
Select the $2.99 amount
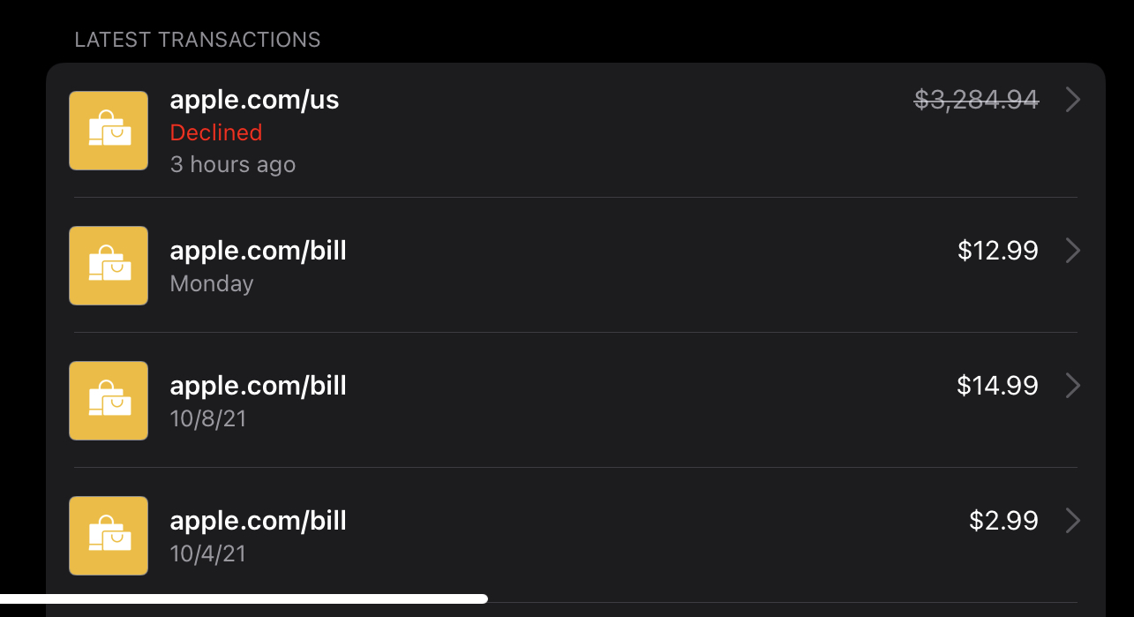tap(1003, 521)
